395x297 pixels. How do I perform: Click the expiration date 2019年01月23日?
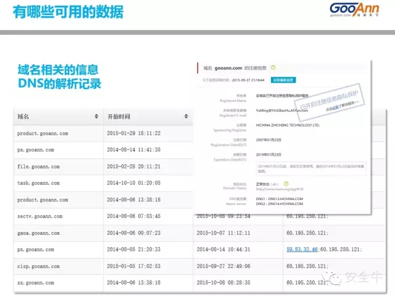268,154
